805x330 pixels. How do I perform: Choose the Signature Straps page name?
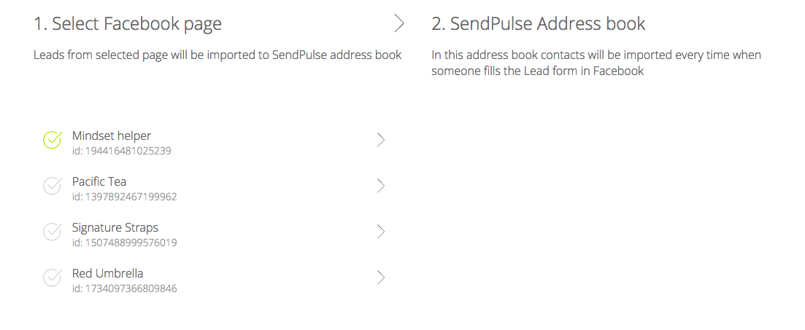point(115,227)
